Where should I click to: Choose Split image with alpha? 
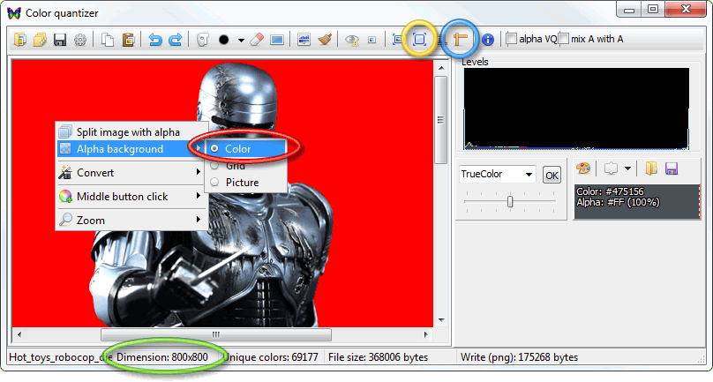pos(130,132)
